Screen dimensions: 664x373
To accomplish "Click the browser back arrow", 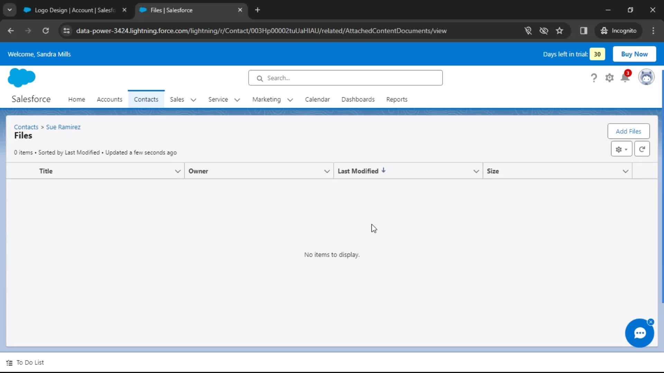I will pos(11,31).
